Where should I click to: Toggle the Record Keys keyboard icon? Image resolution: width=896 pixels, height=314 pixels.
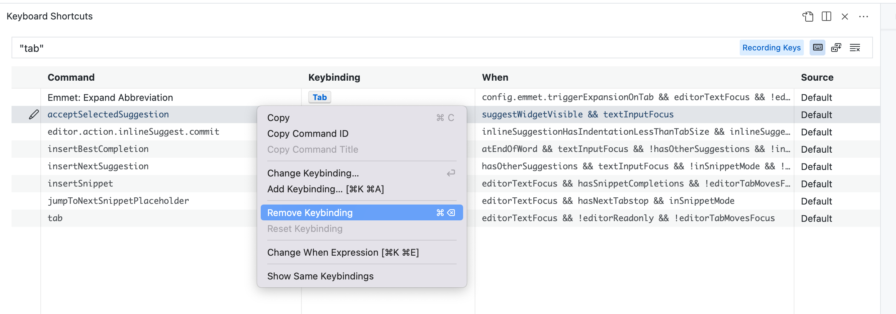click(x=817, y=48)
